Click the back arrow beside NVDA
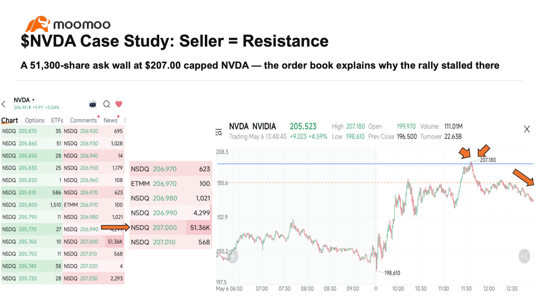This screenshot has width=541, height=301. tap(4, 104)
